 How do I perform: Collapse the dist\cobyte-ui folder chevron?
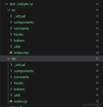click(x=7, y=4)
